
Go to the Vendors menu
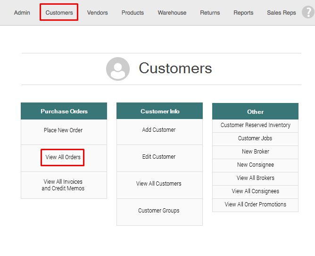tap(98, 13)
